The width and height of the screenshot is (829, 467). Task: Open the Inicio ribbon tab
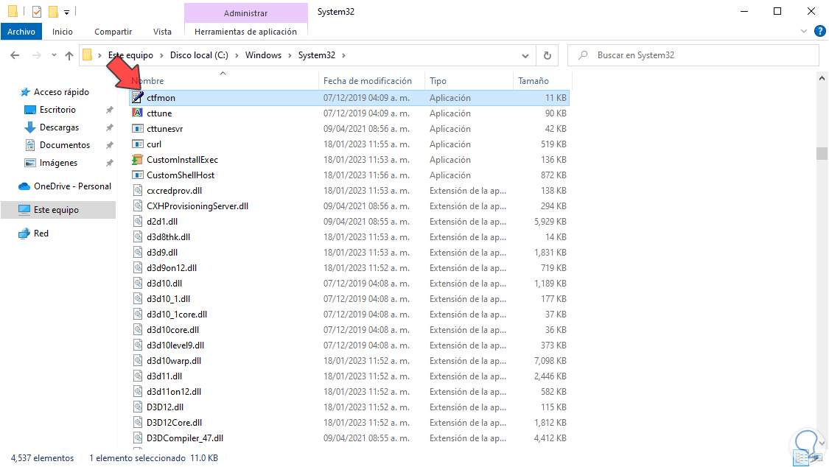pos(63,32)
